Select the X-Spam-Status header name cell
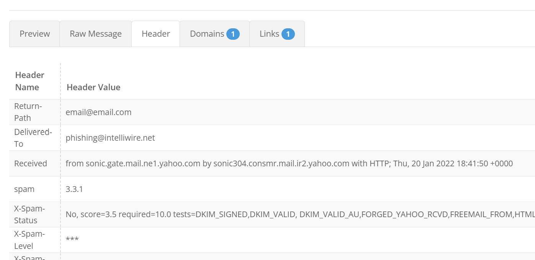The width and height of the screenshot is (535, 260). tap(29, 214)
